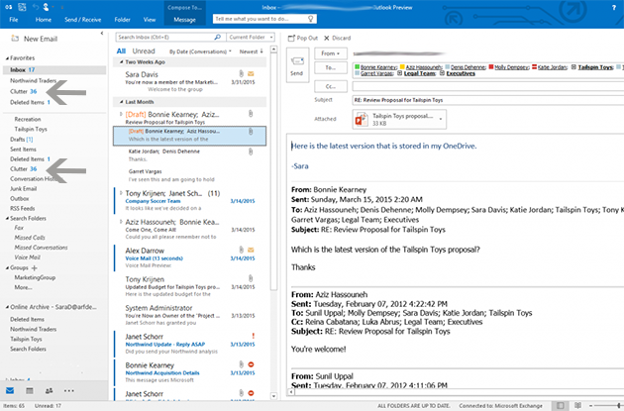Click the To... recipients button
This screenshot has width=624, height=411.
[x=329, y=67]
